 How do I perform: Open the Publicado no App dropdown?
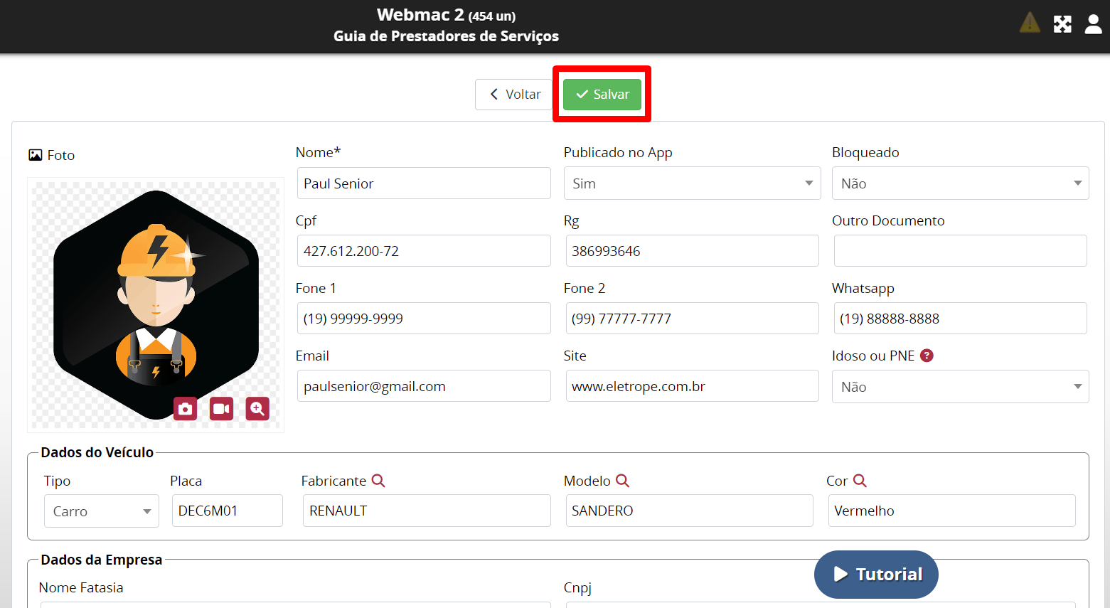[691, 183]
